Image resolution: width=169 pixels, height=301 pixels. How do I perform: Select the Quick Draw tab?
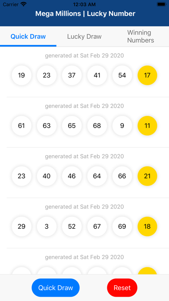[28, 36]
